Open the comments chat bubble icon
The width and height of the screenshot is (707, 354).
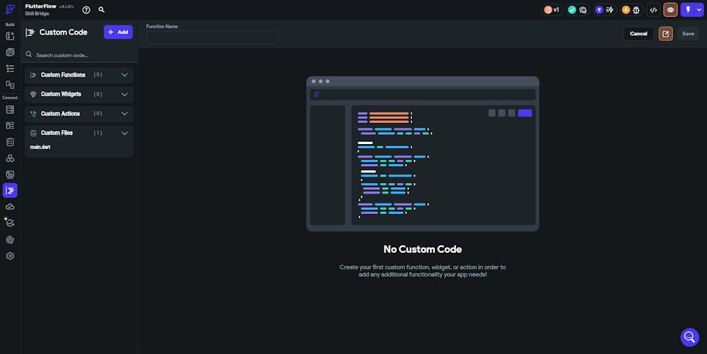click(x=583, y=10)
